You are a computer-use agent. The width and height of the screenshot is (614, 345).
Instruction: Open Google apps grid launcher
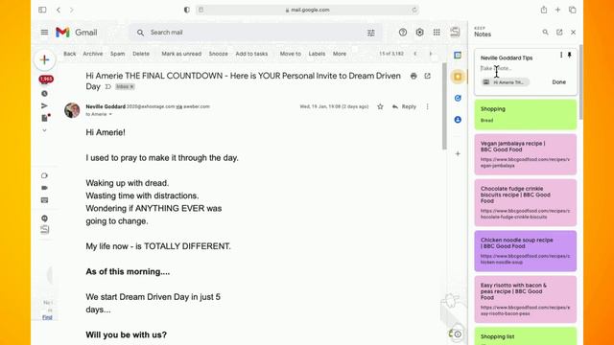pos(437,33)
